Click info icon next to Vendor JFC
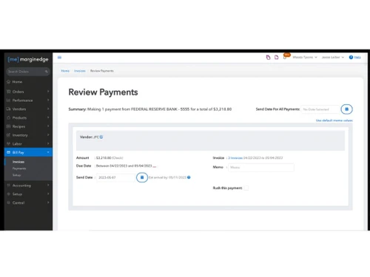This screenshot has height=277, width=370. (101, 137)
